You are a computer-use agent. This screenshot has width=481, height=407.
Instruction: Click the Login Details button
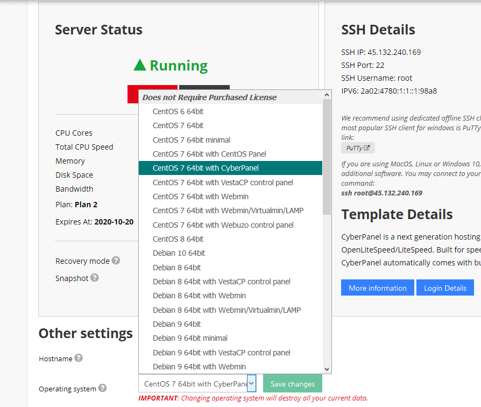[x=445, y=287]
